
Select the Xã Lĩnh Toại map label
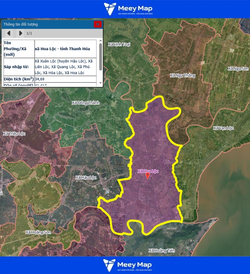(119, 45)
